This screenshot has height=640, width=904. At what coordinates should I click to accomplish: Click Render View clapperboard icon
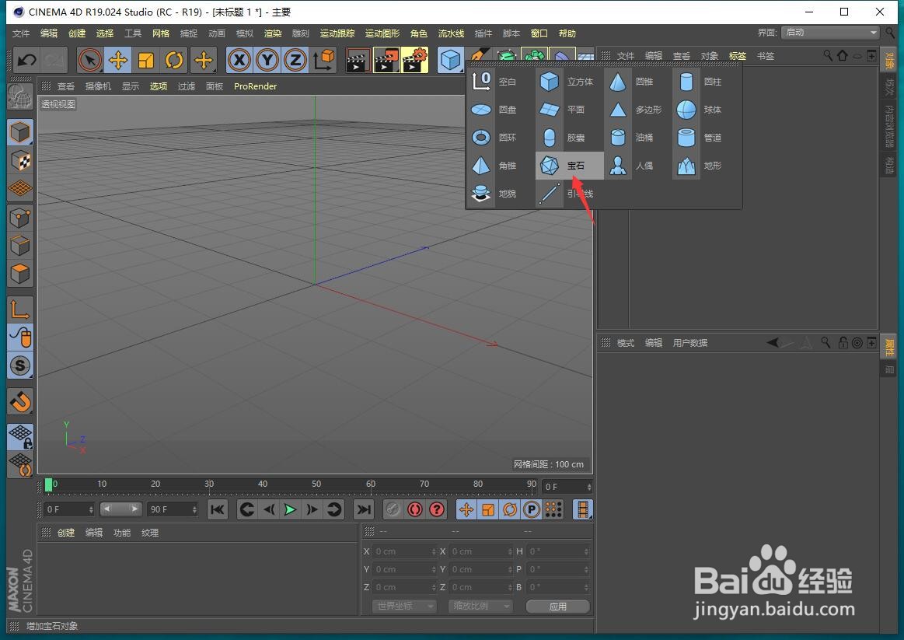click(358, 60)
